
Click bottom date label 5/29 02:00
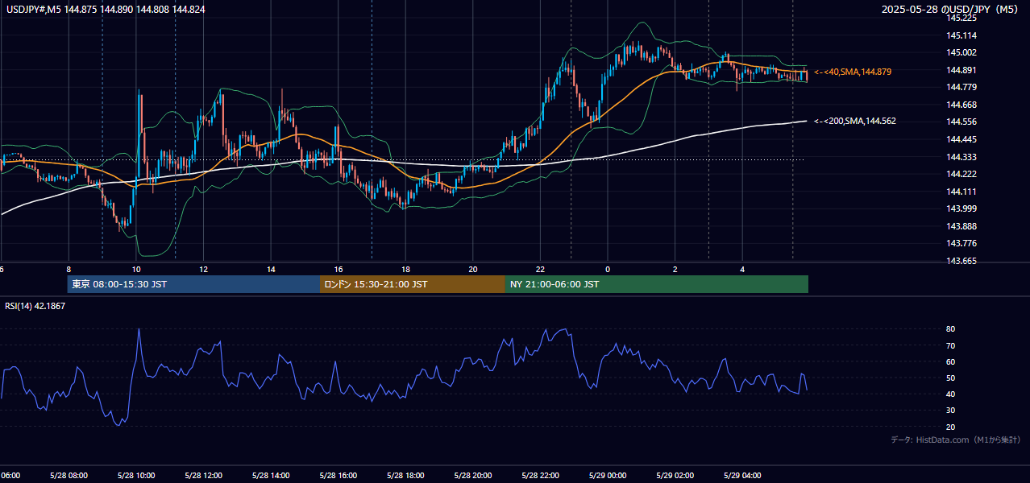click(675, 475)
